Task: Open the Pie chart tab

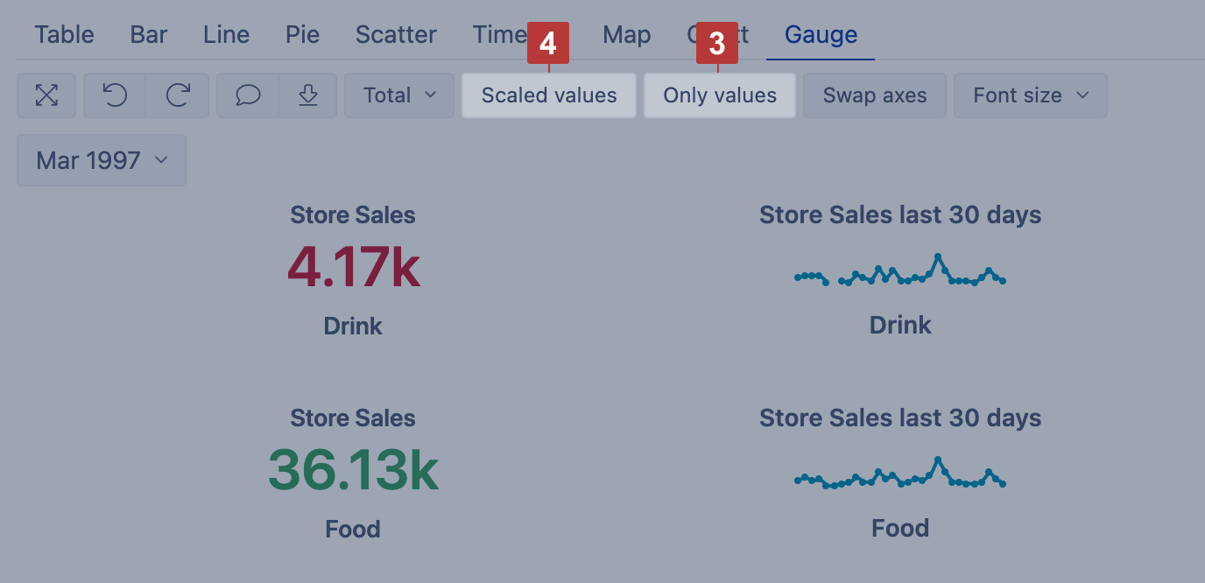Action: 302,35
